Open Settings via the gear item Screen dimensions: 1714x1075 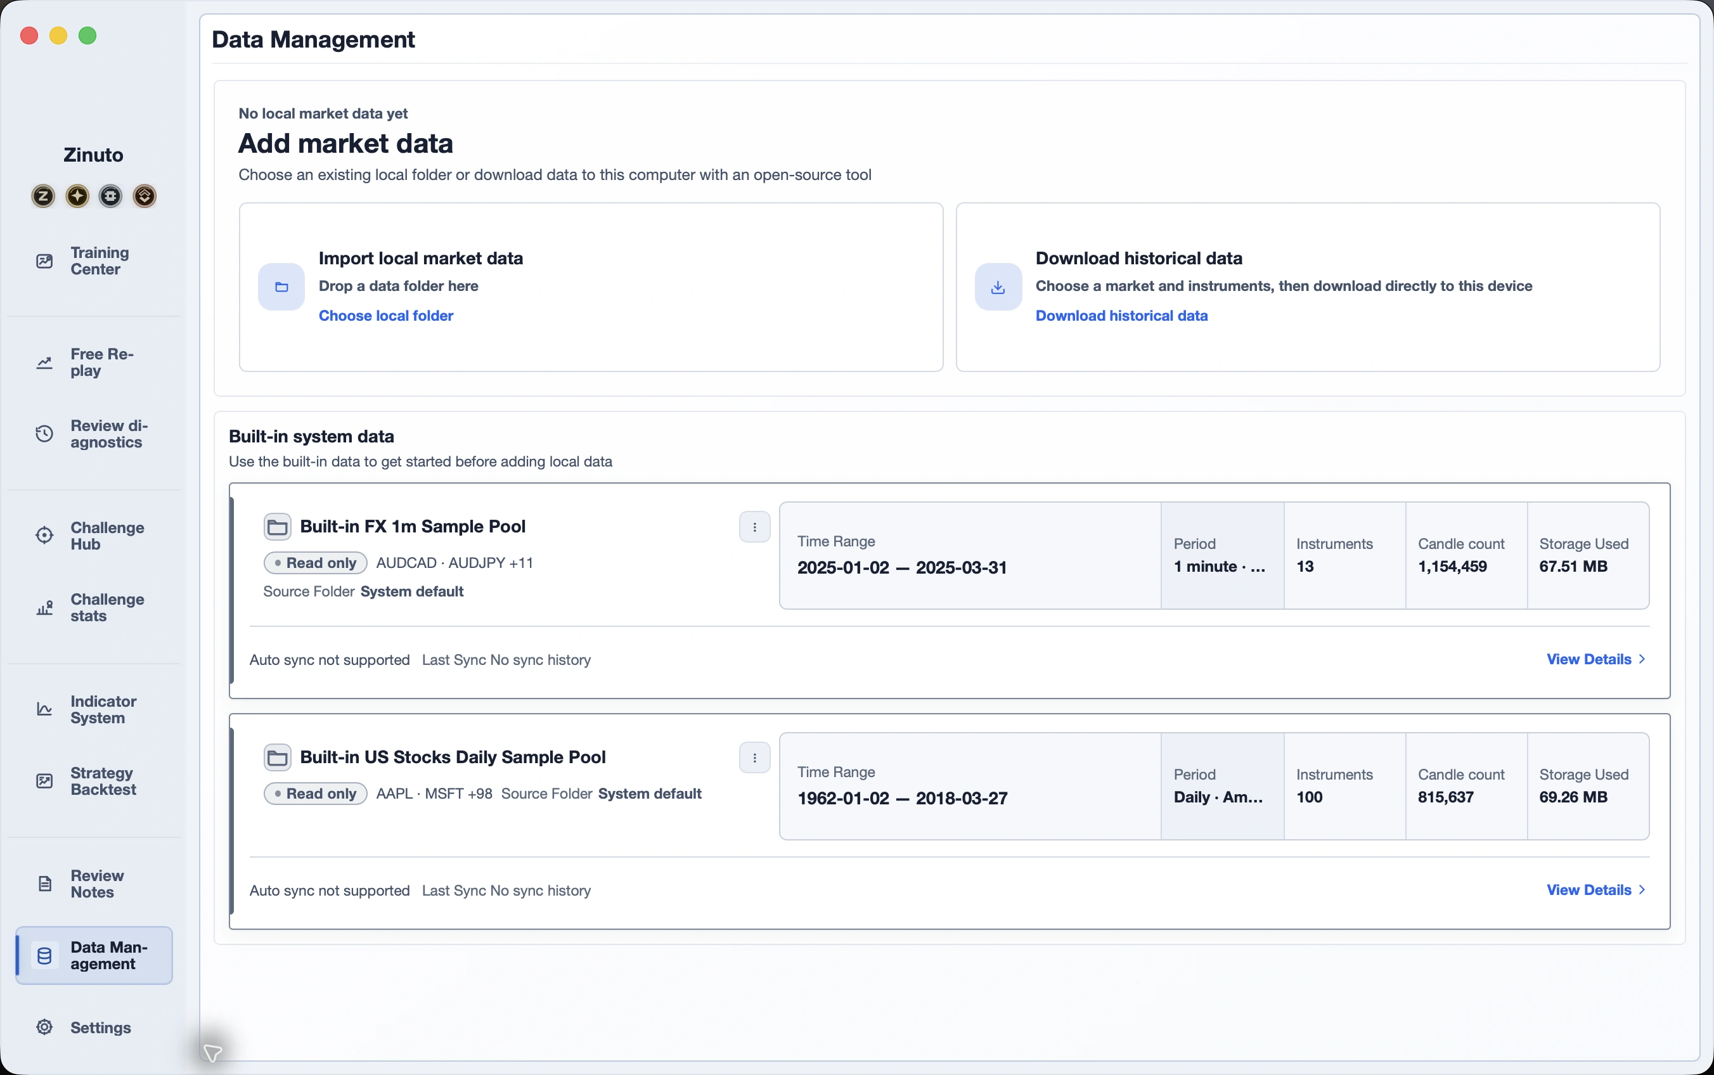point(94,1027)
